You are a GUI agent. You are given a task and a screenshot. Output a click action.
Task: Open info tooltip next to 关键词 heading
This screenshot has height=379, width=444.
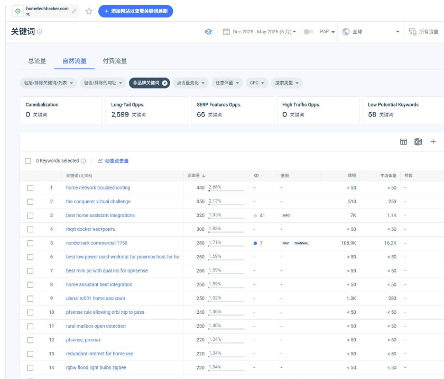pos(39,32)
